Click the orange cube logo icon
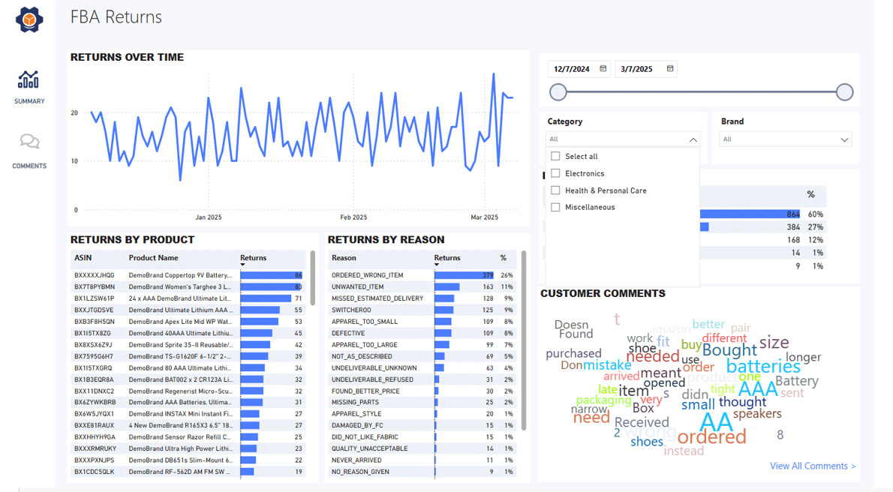This screenshot has width=893, height=492. coord(29,20)
